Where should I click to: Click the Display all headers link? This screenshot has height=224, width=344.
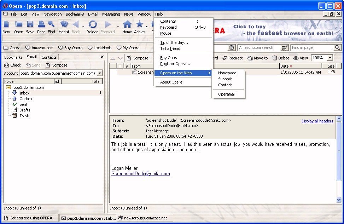(317, 121)
